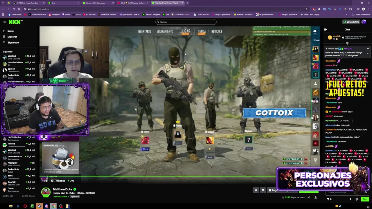Collapse list with Mostrar Menos
The width and height of the screenshot is (372, 209).
[28, 196]
